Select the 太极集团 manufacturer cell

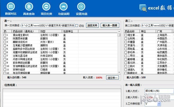[x=164, y=66]
